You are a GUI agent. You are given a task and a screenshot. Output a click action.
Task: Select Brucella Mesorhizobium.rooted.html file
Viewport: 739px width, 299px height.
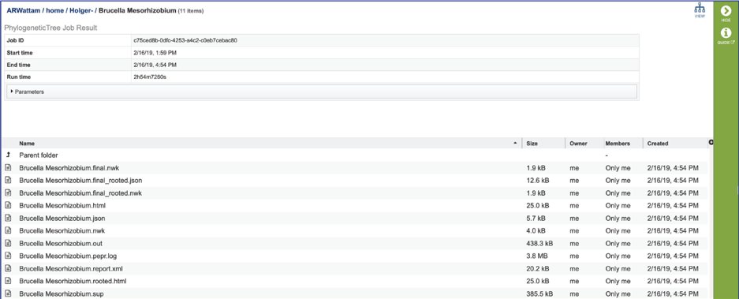73,281
